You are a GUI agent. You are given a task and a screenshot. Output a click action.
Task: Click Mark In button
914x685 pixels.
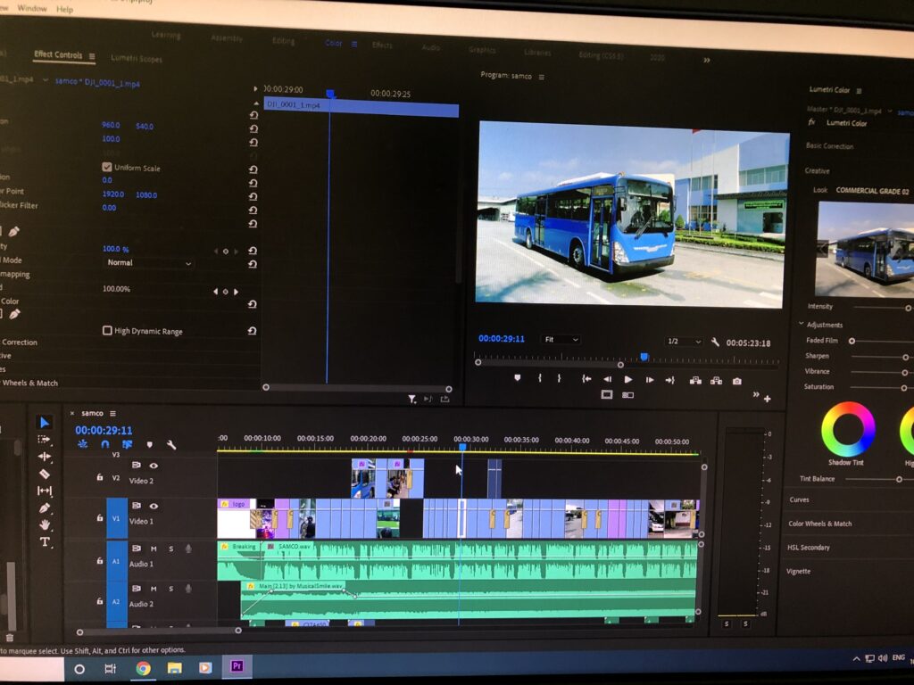(x=540, y=378)
